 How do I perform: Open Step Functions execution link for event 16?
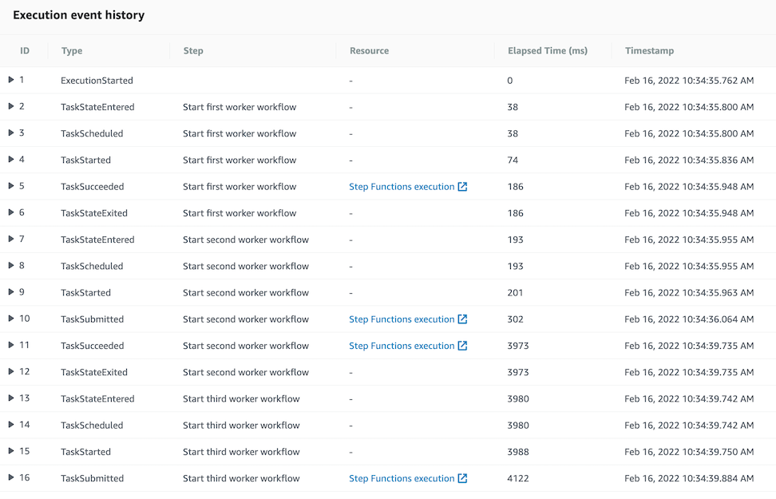[x=402, y=478]
